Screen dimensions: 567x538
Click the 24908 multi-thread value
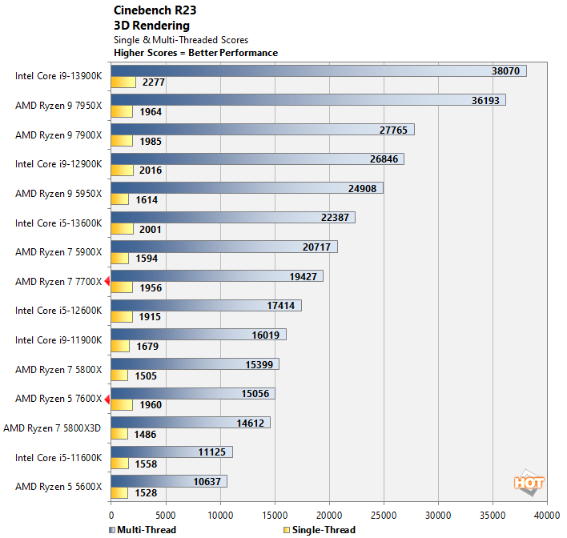(362, 188)
